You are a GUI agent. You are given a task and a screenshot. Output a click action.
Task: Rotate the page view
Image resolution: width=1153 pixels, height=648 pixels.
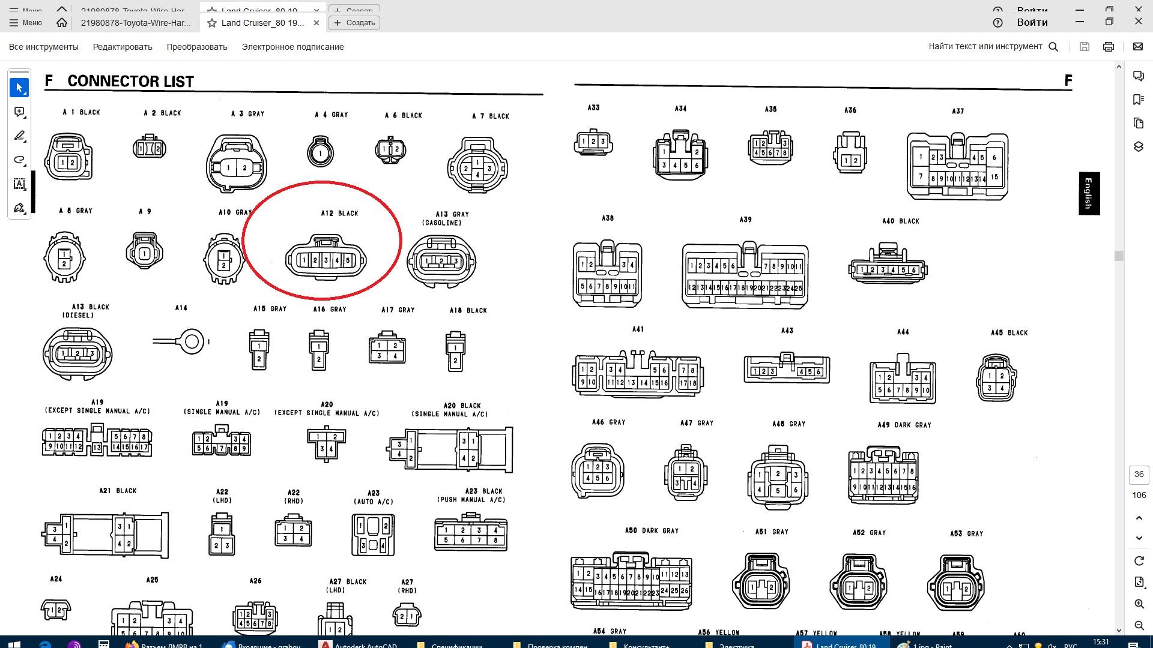[x=1139, y=560]
